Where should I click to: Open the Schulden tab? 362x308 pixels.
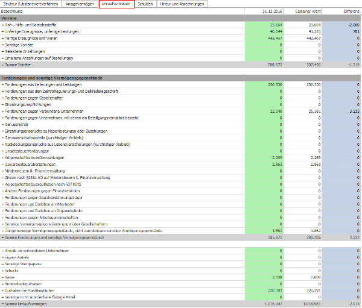coord(145,4)
